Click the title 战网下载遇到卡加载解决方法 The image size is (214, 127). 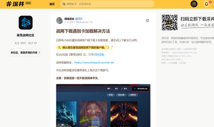(x=83, y=31)
